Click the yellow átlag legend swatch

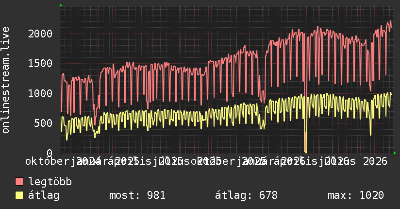click(19, 195)
